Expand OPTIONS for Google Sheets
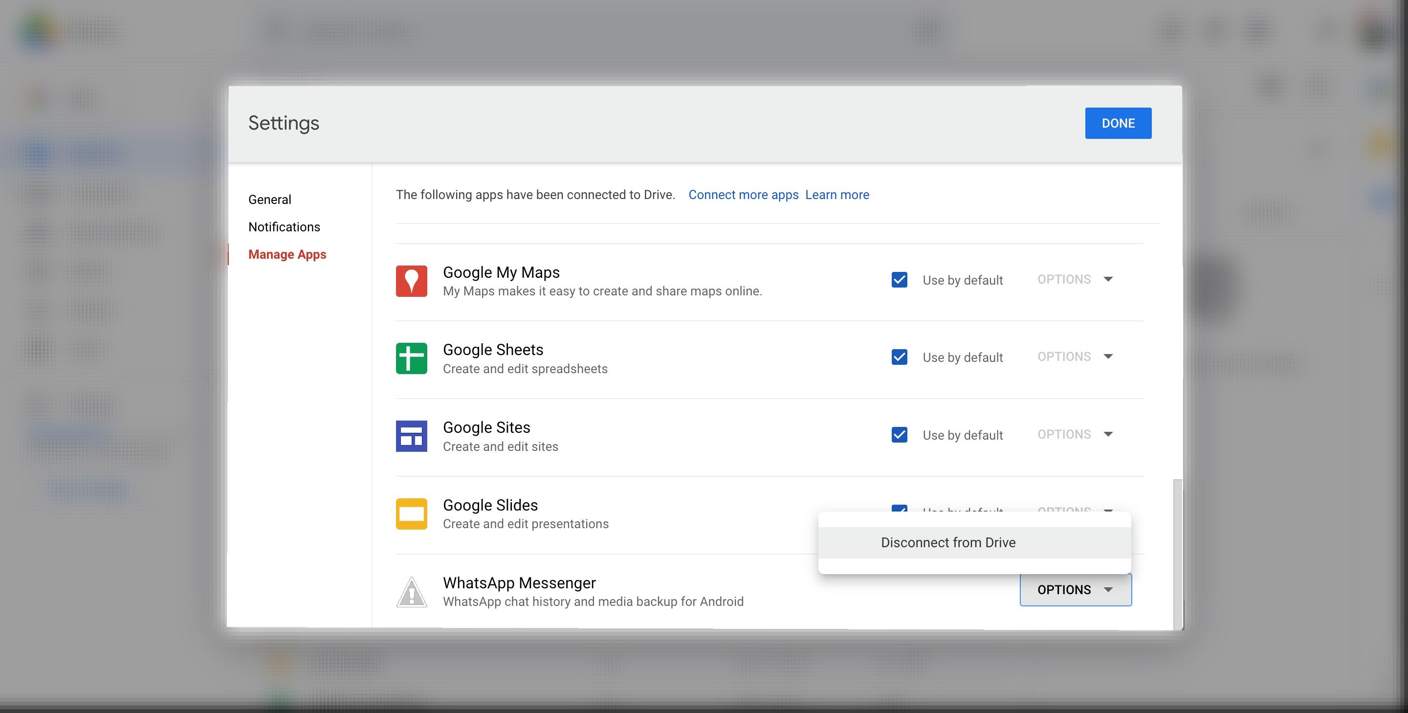Screen dimensions: 1408x713 pyautogui.click(x=1073, y=356)
